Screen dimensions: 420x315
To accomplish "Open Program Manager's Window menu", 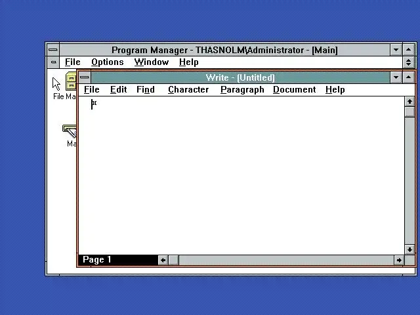I will coord(152,62).
